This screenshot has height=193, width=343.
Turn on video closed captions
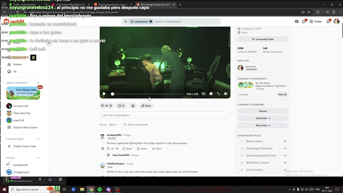(203, 94)
